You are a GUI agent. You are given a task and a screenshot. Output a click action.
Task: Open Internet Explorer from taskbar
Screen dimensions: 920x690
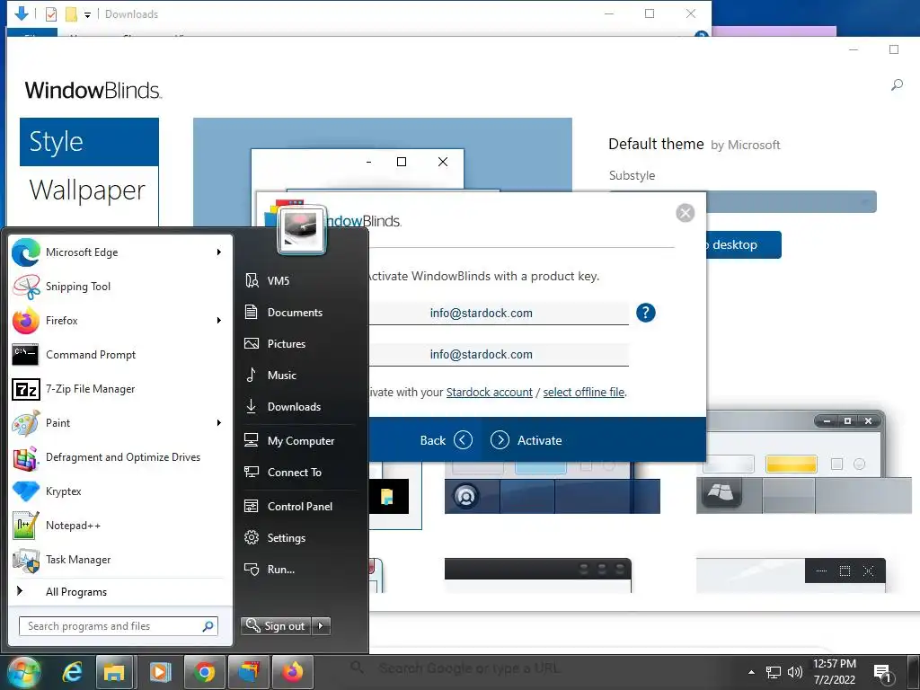(x=71, y=672)
